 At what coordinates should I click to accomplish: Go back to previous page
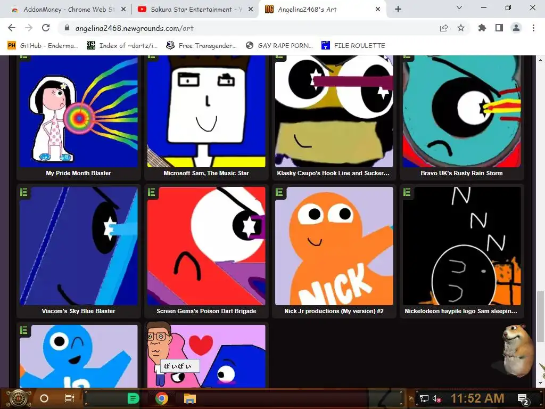coord(12,28)
